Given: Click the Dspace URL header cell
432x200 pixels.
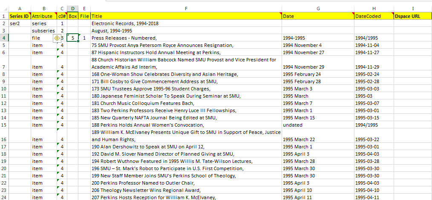Looking at the screenshot, I should (x=412, y=16).
